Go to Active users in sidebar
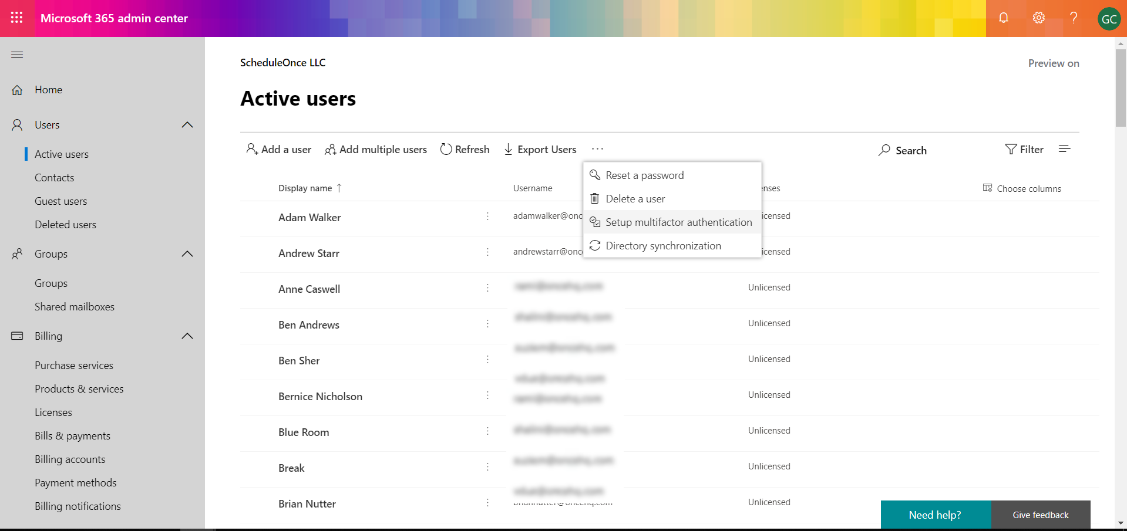Viewport: 1127px width, 531px height. tap(62, 154)
